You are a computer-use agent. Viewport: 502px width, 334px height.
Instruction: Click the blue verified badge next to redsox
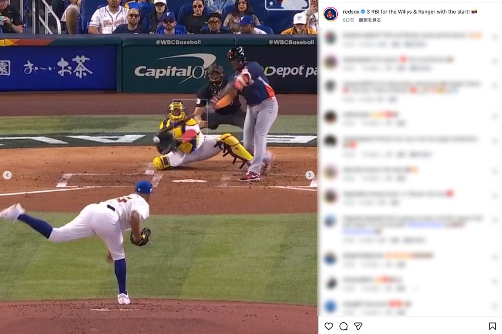click(x=363, y=12)
